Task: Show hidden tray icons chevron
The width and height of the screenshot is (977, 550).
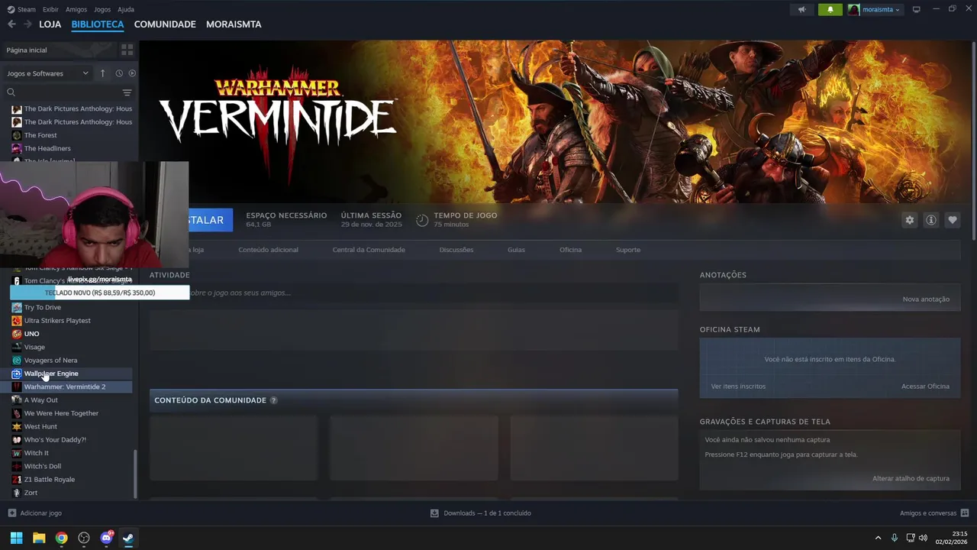Action: click(x=878, y=538)
